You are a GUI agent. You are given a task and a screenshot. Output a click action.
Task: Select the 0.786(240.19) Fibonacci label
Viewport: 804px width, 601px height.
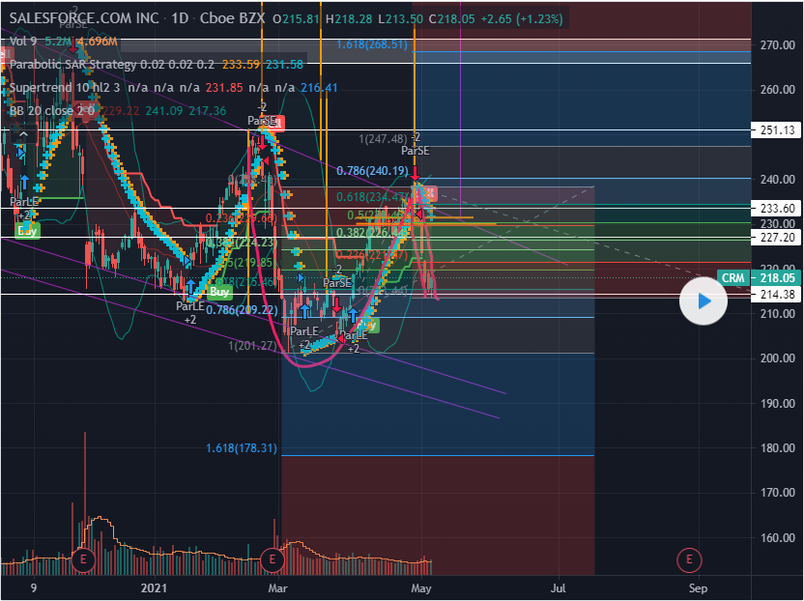pyautogui.click(x=372, y=171)
